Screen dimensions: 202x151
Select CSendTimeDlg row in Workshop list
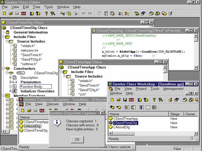pos(125,123)
